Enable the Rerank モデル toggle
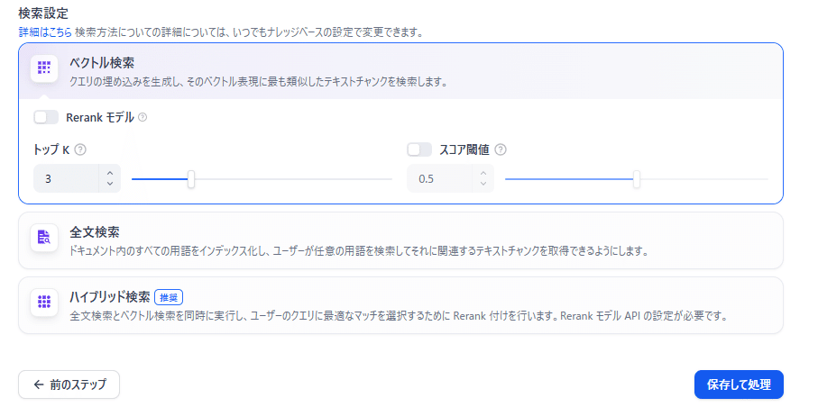This screenshot has width=818, height=416. tap(46, 117)
